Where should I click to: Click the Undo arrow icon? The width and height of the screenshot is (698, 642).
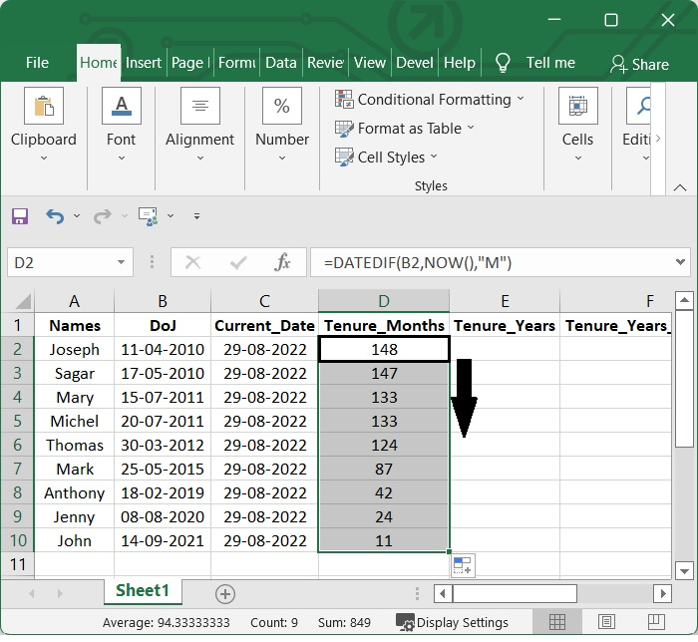(55, 216)
